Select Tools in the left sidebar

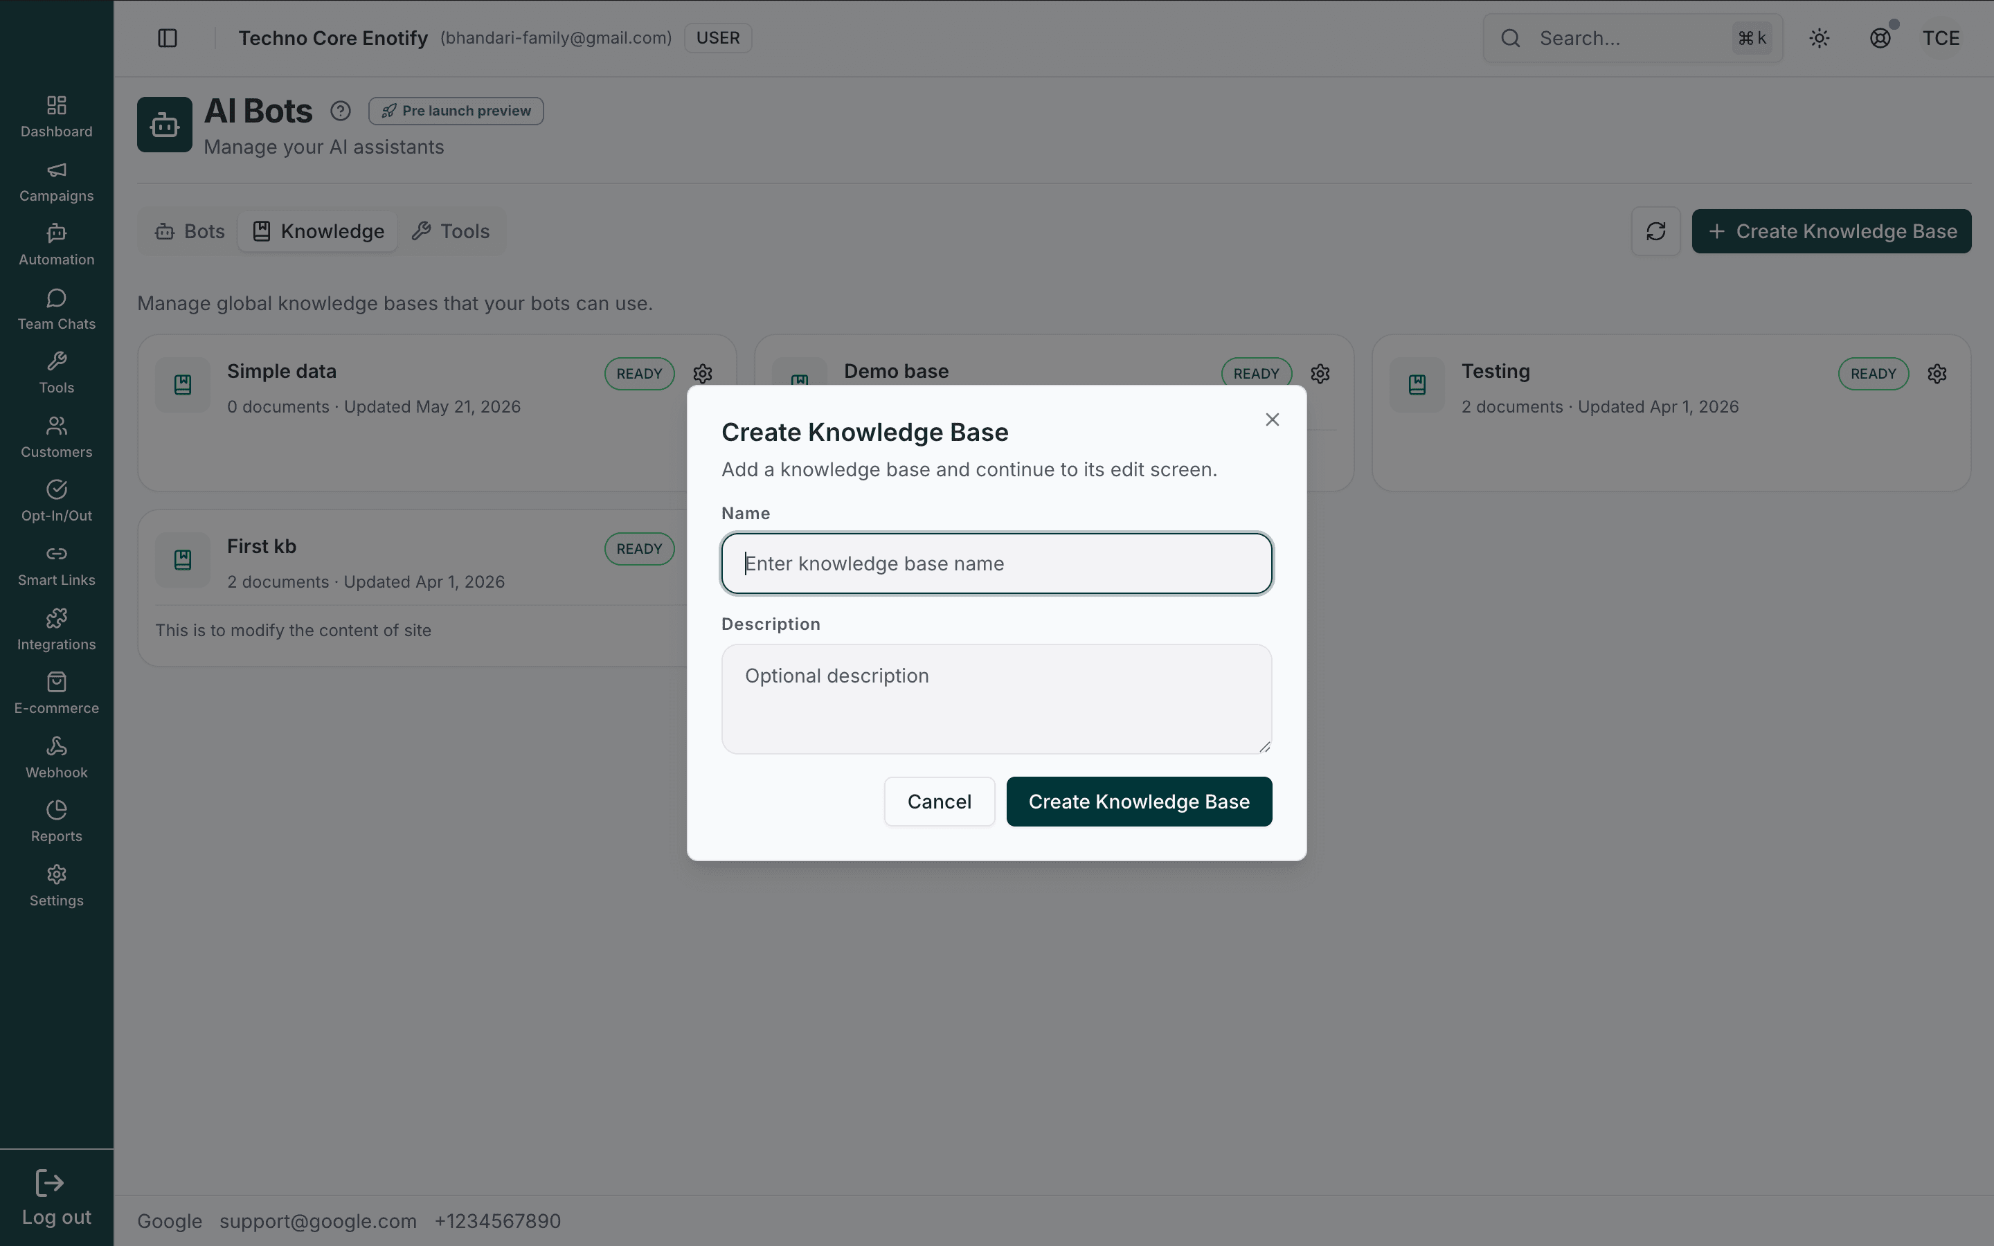(56, 373)
